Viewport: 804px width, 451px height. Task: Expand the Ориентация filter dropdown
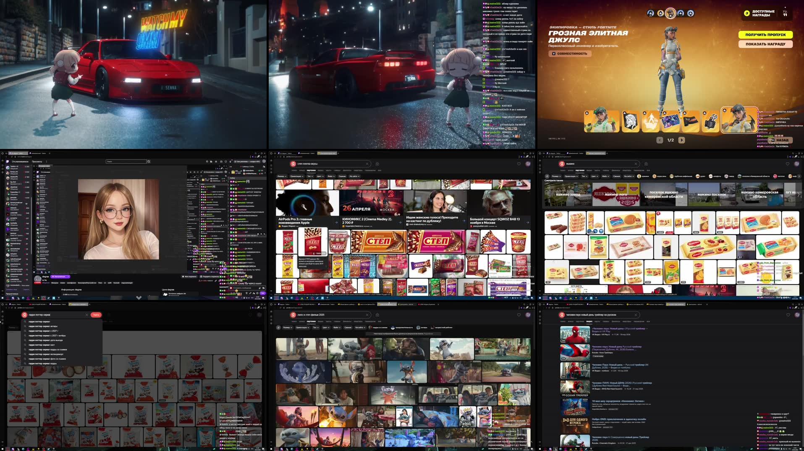[297, 176]
